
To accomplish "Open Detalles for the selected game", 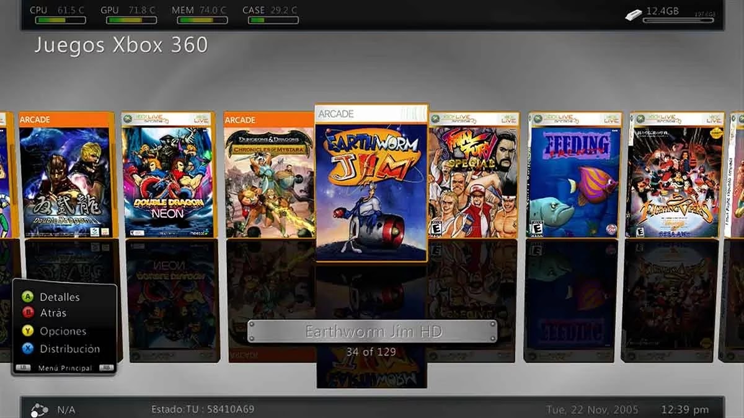I will click(x=60, y=297).
